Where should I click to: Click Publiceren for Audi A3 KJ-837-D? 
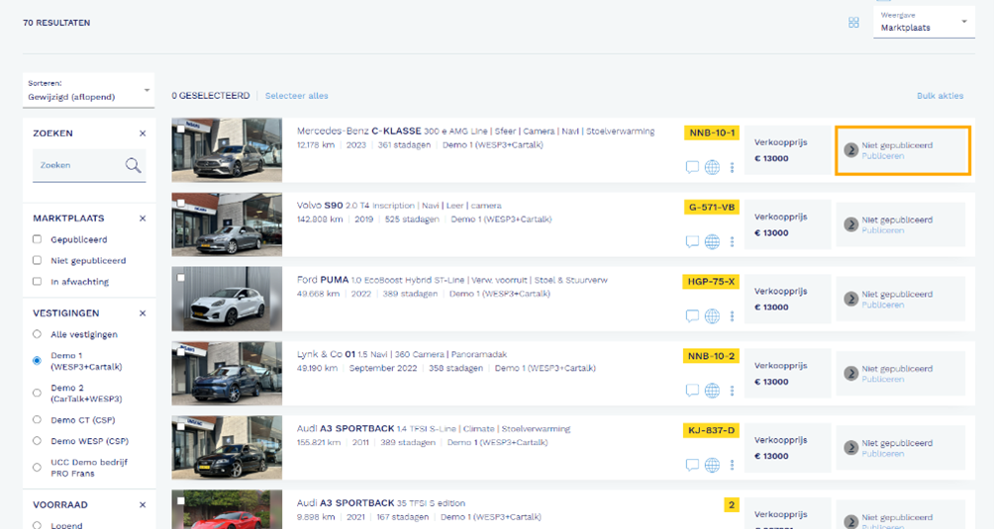click(x=882, y=454)
